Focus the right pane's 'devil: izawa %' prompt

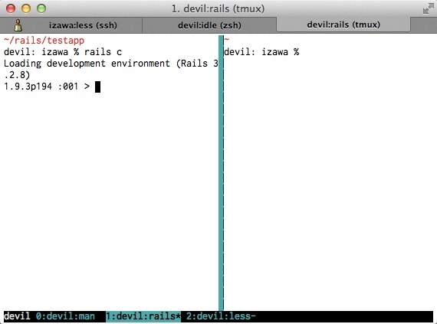pyautogui.click(x=261, y=52)
